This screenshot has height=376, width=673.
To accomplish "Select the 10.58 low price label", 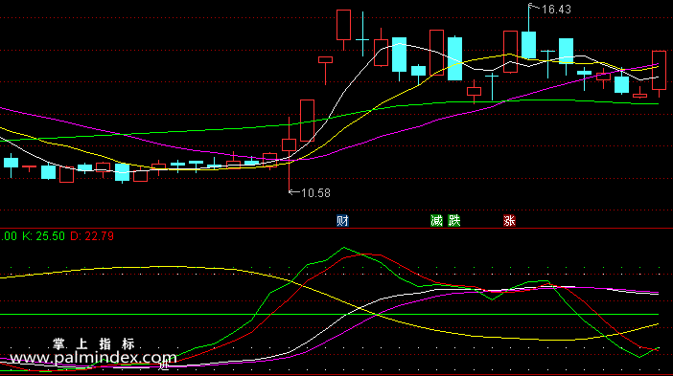I will tap(316, 193).
